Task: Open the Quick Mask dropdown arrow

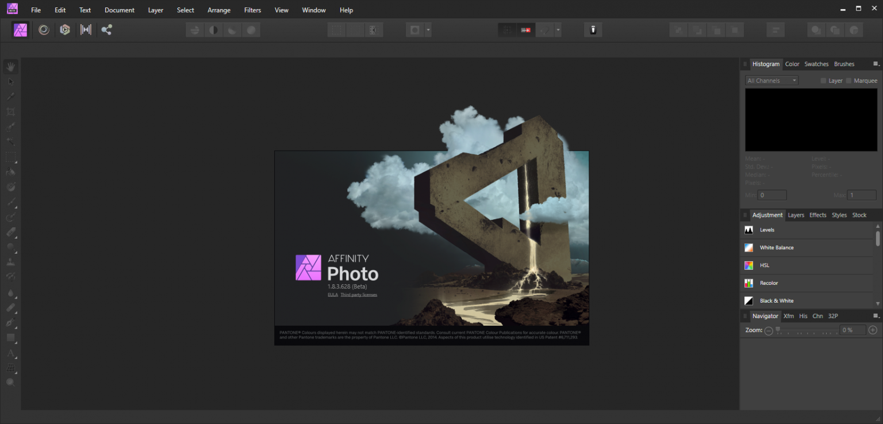Action: (x=428, y=30)
